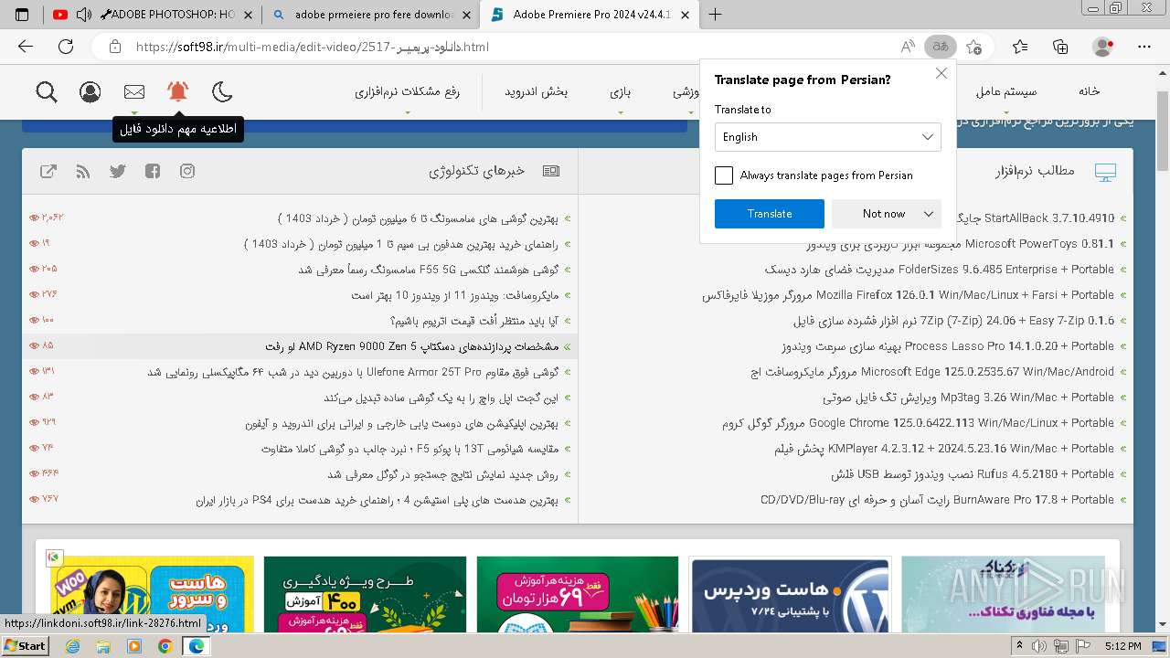Switch to the adobe prmeiere pro search tab
Viewport: 1170px width, 658px height.
coord(371,15)
